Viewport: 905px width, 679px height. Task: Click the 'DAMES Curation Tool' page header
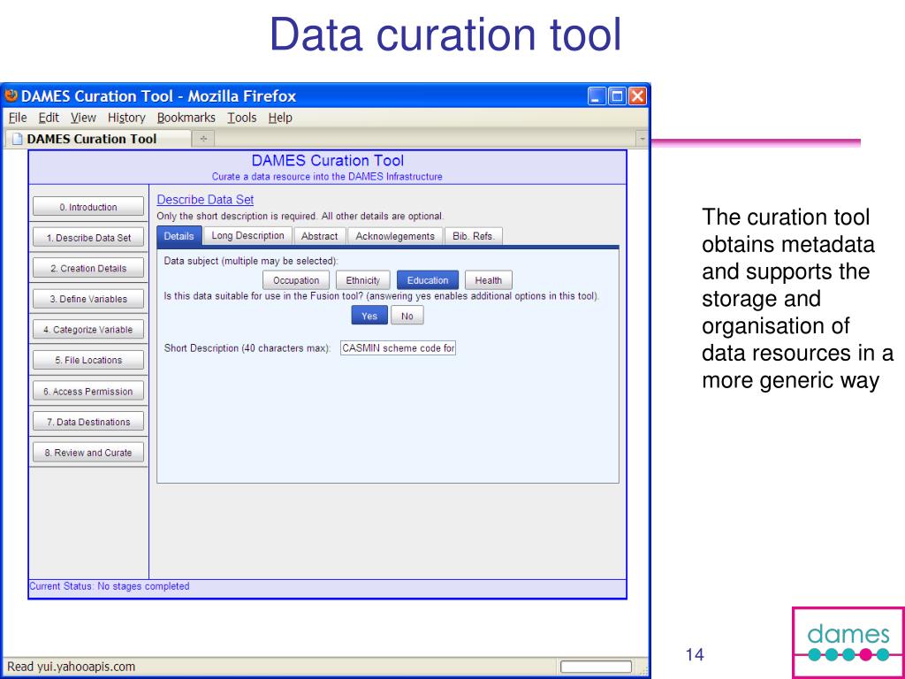click(x=328, y=161)
